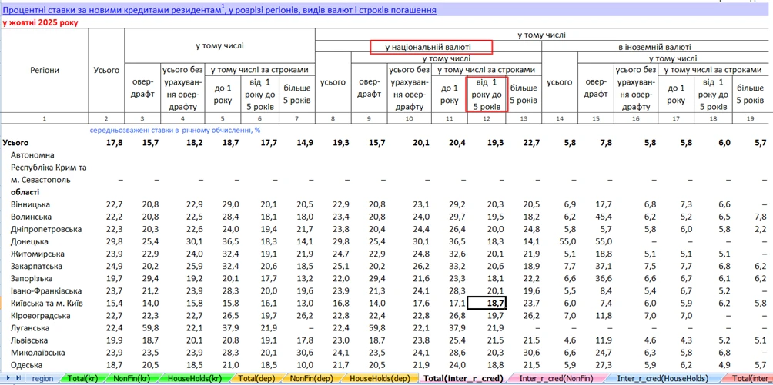773x385 pixels.
Task: Click the 'у національній валюті' header cell
Action: (x=428, y=48)
